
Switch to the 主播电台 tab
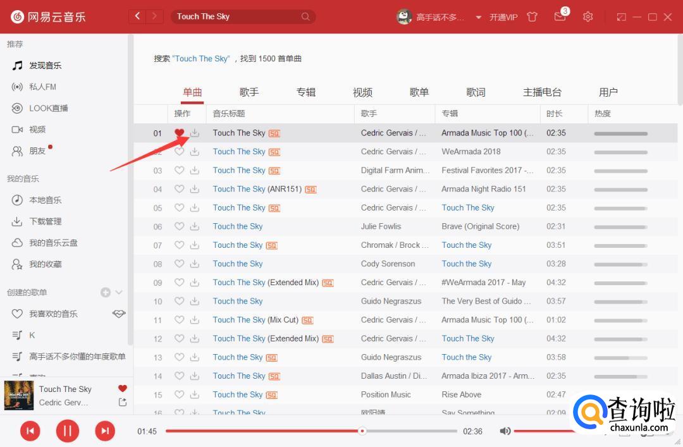click(x=543, y=92)
